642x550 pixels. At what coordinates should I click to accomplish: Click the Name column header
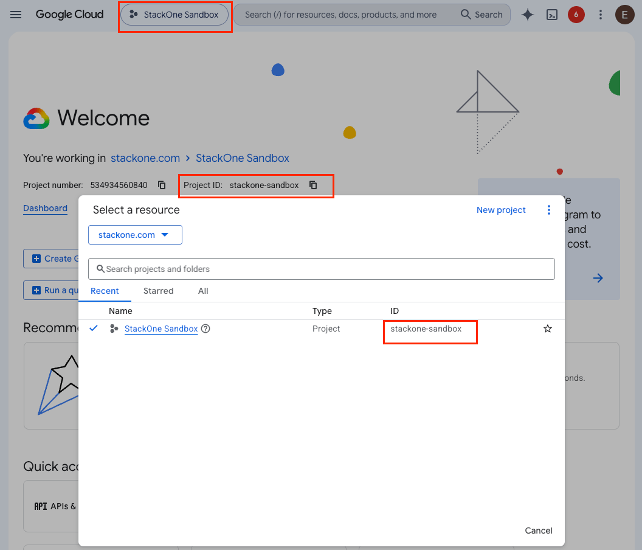coord(120,311)
